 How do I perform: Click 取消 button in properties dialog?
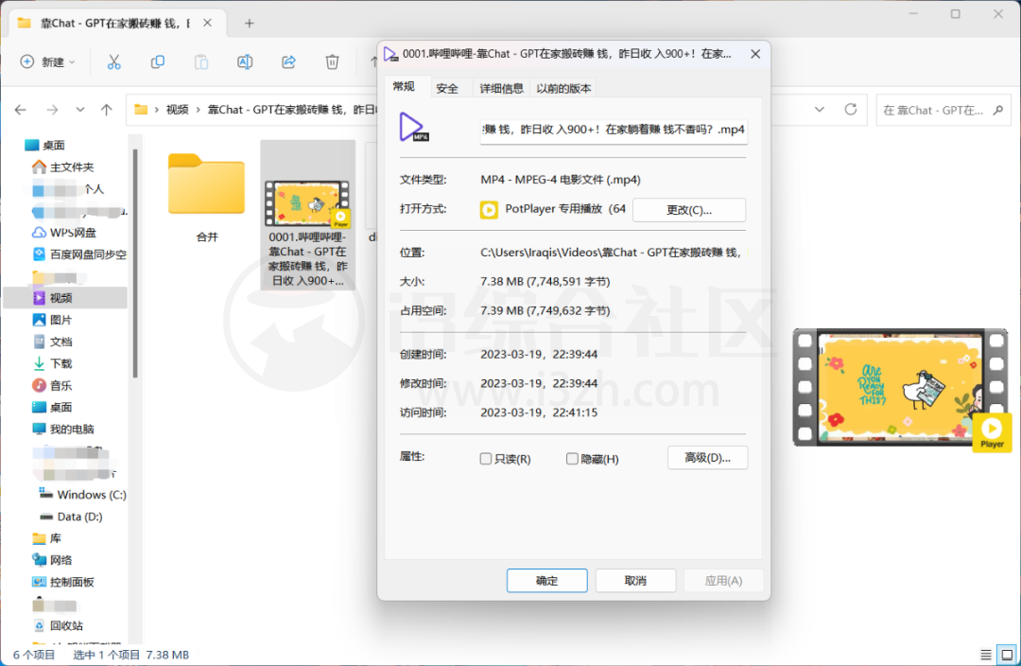coord(635,581)
